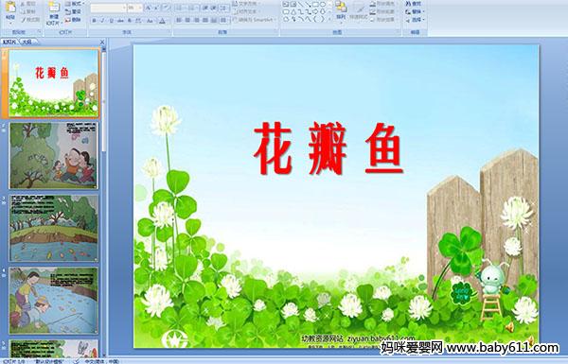
Task: Click the Increase Font Size icon
Action: coord(149,8)
